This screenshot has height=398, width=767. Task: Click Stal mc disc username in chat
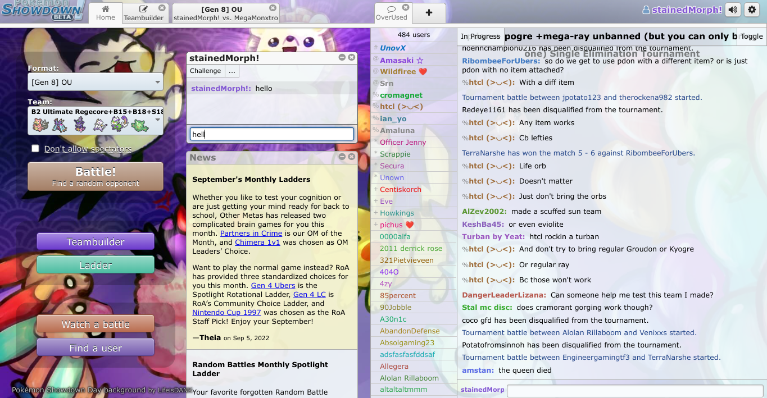tap(487, 307)
